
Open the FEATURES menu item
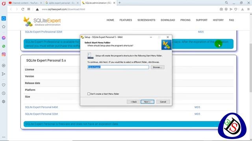coord(126,20)
